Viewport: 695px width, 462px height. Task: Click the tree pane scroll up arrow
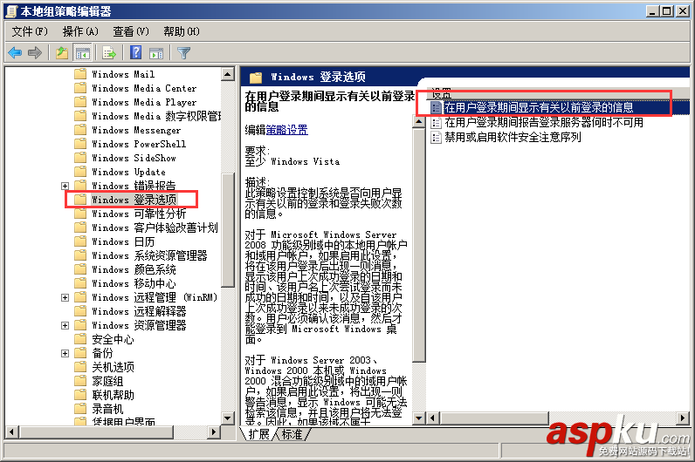(x=228, y=74)
